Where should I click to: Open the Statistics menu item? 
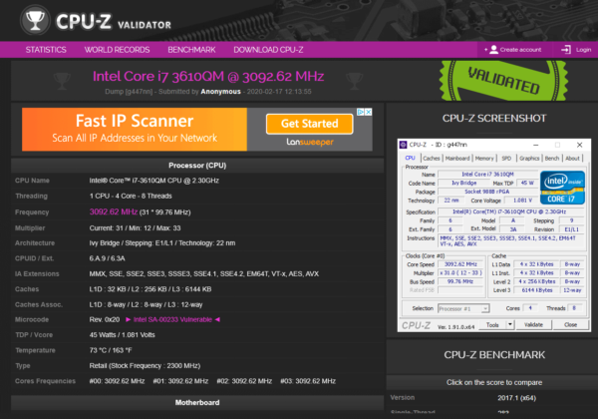pos(46,50)
